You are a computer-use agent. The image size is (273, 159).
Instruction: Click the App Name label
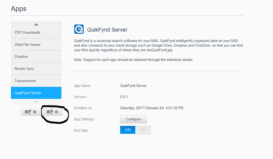click(x=83, y=86)
